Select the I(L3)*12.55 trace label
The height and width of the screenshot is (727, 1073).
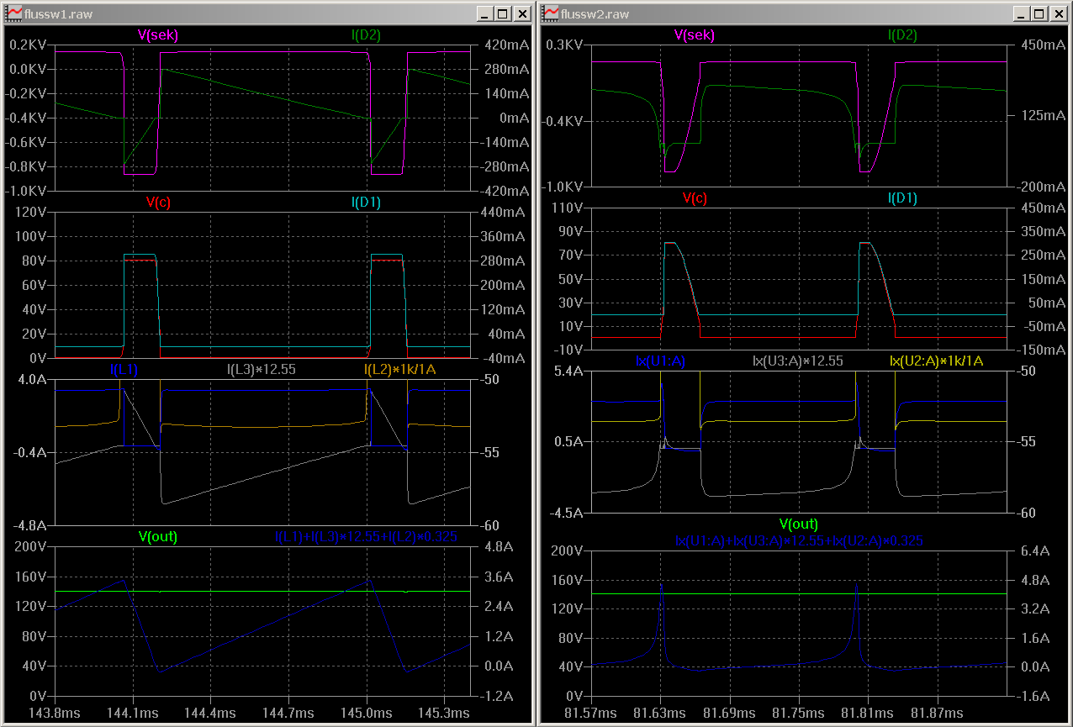[262, 369]
